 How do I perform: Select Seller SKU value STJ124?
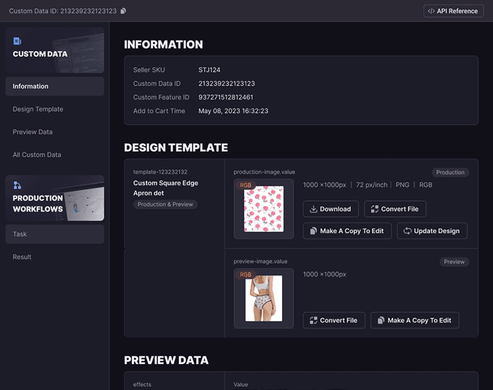click(209, 70)
